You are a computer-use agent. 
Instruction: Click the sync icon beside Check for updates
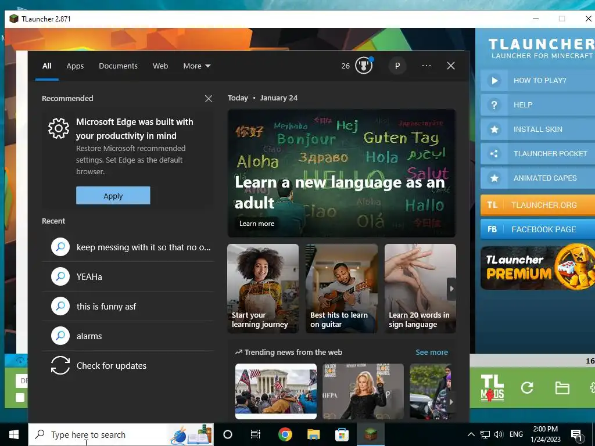coord(60,365)
